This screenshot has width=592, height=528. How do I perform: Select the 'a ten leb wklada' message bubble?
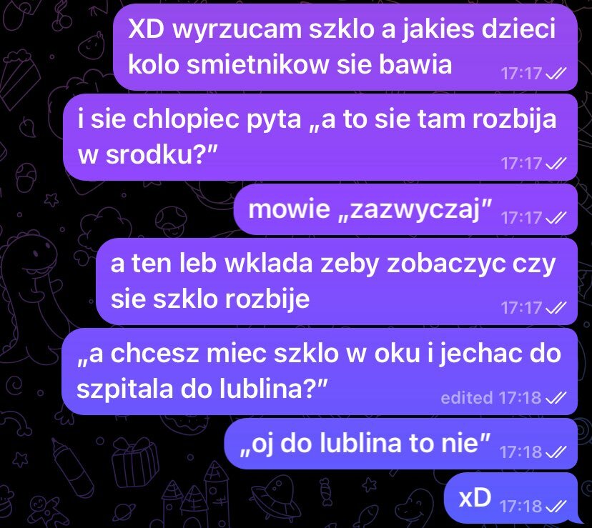tap(337, 282)
